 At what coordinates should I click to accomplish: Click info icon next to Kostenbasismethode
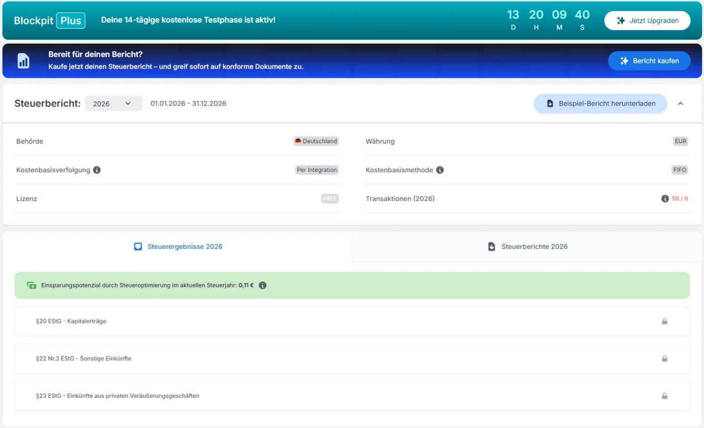[x=440, y=170]
